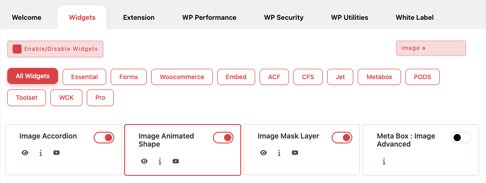Filter by Pro widgets
The height and width of the screenshot is (183, 486).
coord(100,98)
